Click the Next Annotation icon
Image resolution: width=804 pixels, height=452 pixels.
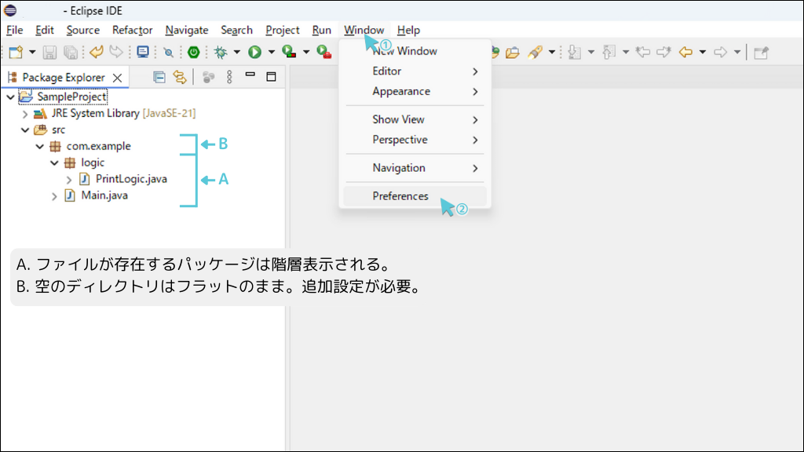click(574, 52)
